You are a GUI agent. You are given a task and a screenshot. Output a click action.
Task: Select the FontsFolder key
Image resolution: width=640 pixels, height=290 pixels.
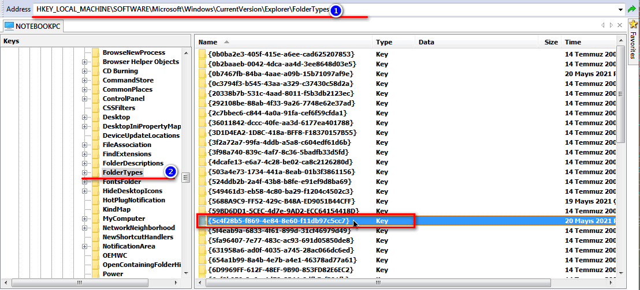click(122, 182)
